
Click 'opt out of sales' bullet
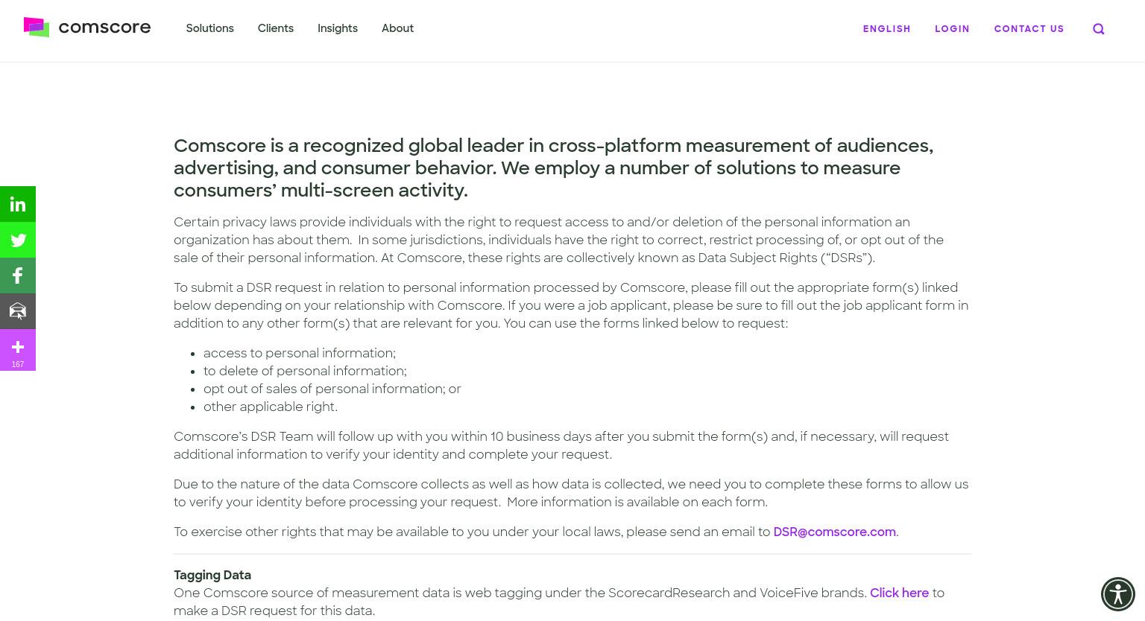(x=332, y=389)
